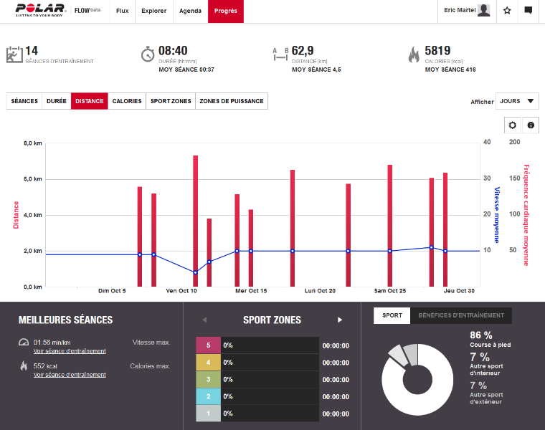Open the notifications speech bubble icon
Screen dimensions: 545x430
[x=529, y=11]
